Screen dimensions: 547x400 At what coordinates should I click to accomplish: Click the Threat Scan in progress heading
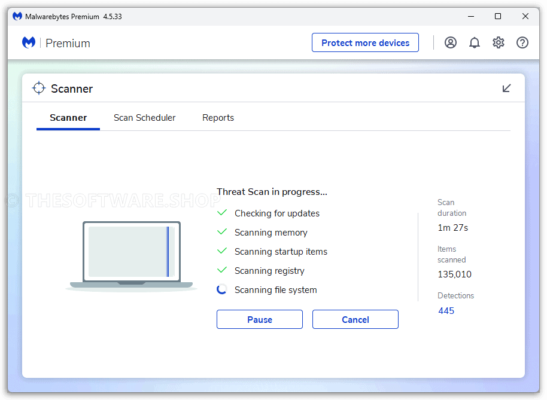(x=272, y=192)
